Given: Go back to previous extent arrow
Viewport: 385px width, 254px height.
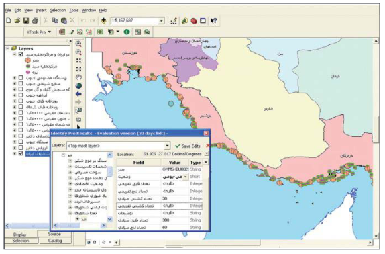Looking at the screenshot, I should 78,94.
